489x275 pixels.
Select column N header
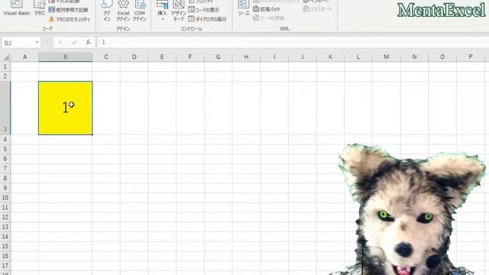414,57
